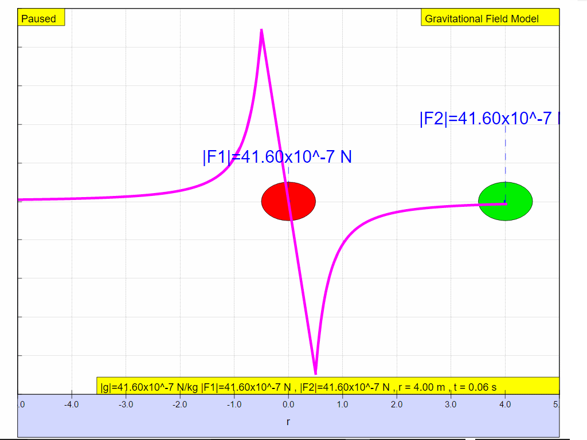Viewport: 587px width, 440px height.
Task: Select the green test mass ellipse
Action: click(x=506, y=201)
